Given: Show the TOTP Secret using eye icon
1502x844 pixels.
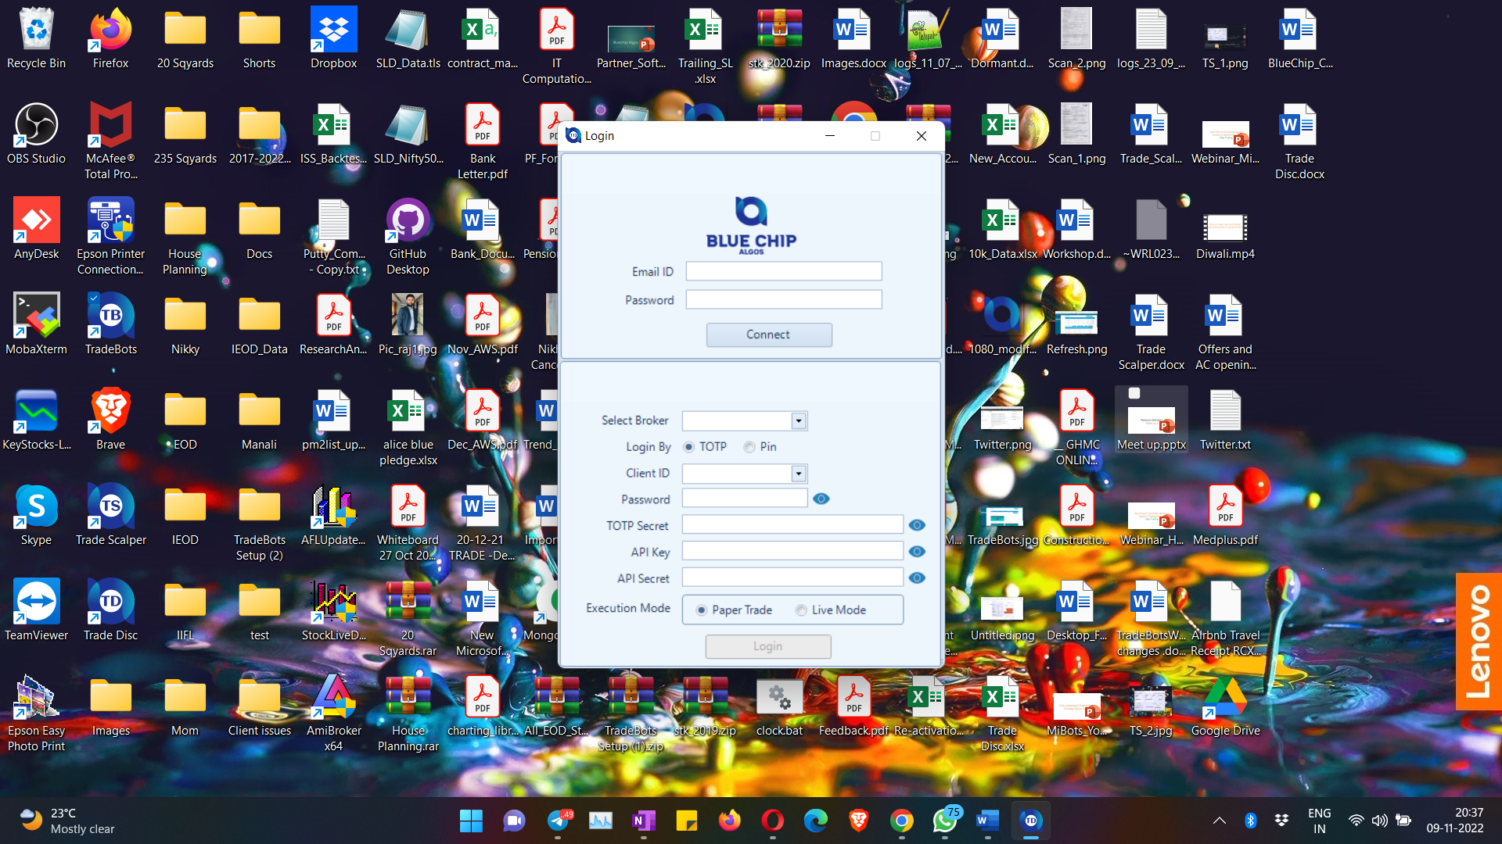Looking at the screenshot, I should (917, 525).
